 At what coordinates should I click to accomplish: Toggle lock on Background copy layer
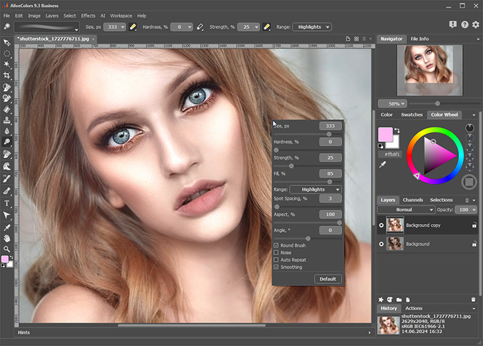[x=475, y=225]
